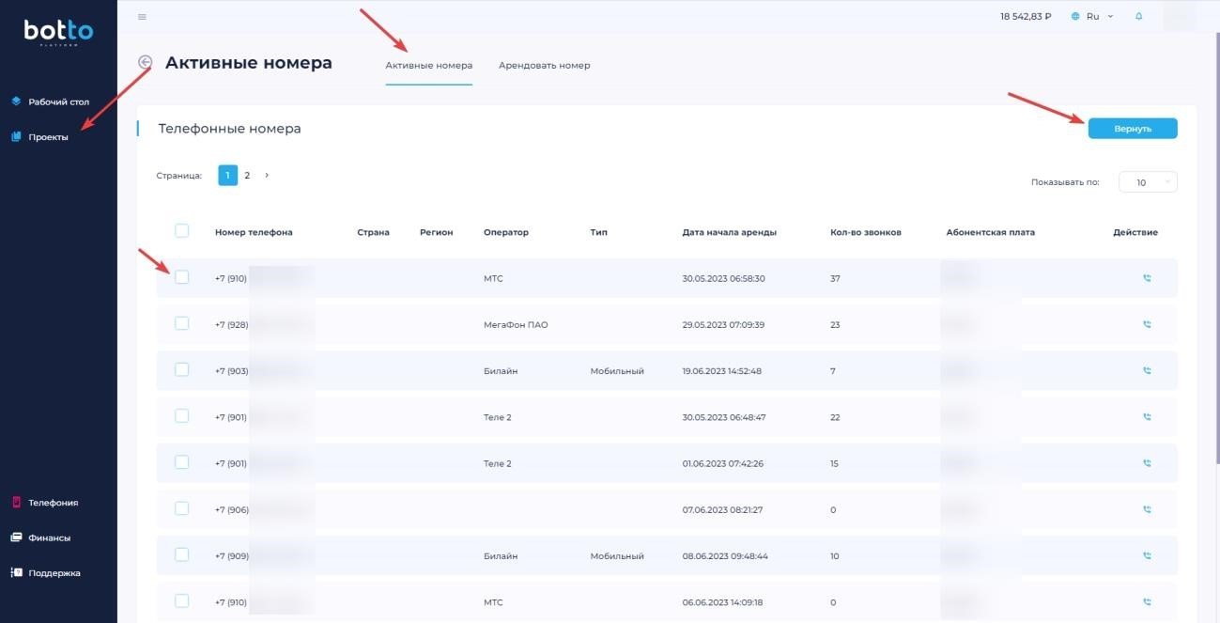Click the back arrow beside Активные номера heading

(x=145, y=62)
